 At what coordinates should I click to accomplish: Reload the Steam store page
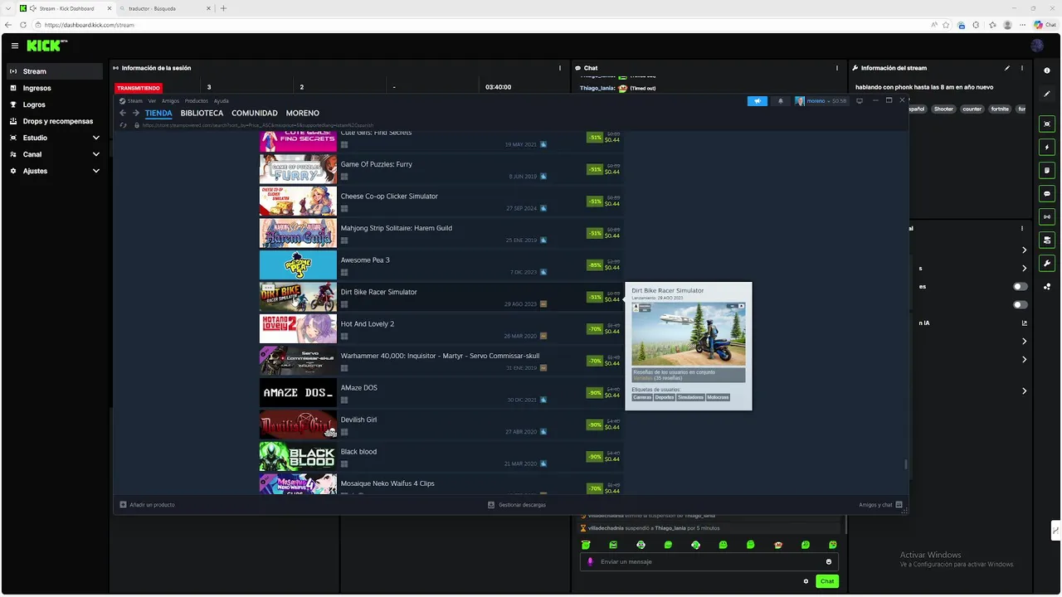(x=124, y=125)
